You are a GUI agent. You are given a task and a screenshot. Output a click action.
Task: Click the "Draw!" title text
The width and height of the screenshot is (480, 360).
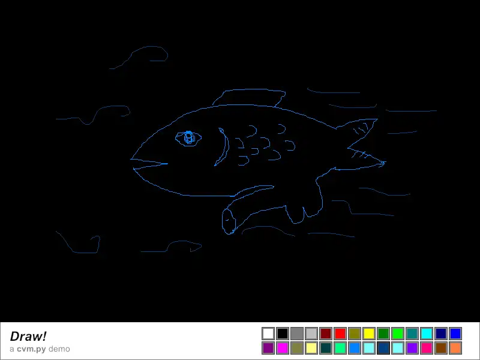click(28, 336)
